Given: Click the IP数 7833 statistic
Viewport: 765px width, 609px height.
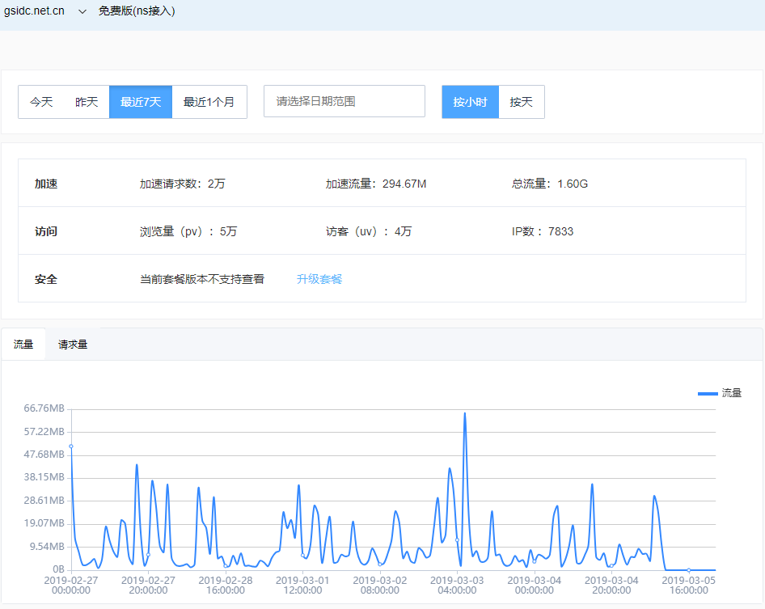Looking at the screenshot, I should click(x=543, y=232).
